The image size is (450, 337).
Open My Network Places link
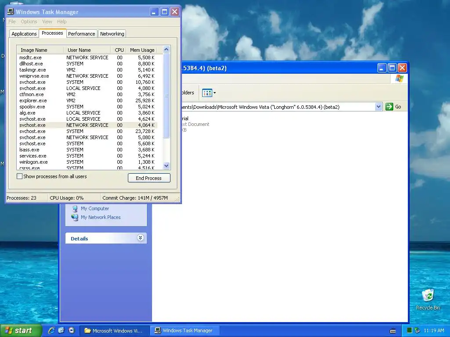click(101, 217)
